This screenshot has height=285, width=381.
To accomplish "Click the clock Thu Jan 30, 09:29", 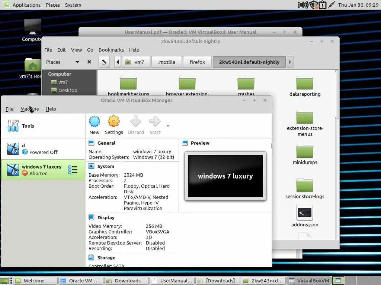I will (x=358, y=5).
